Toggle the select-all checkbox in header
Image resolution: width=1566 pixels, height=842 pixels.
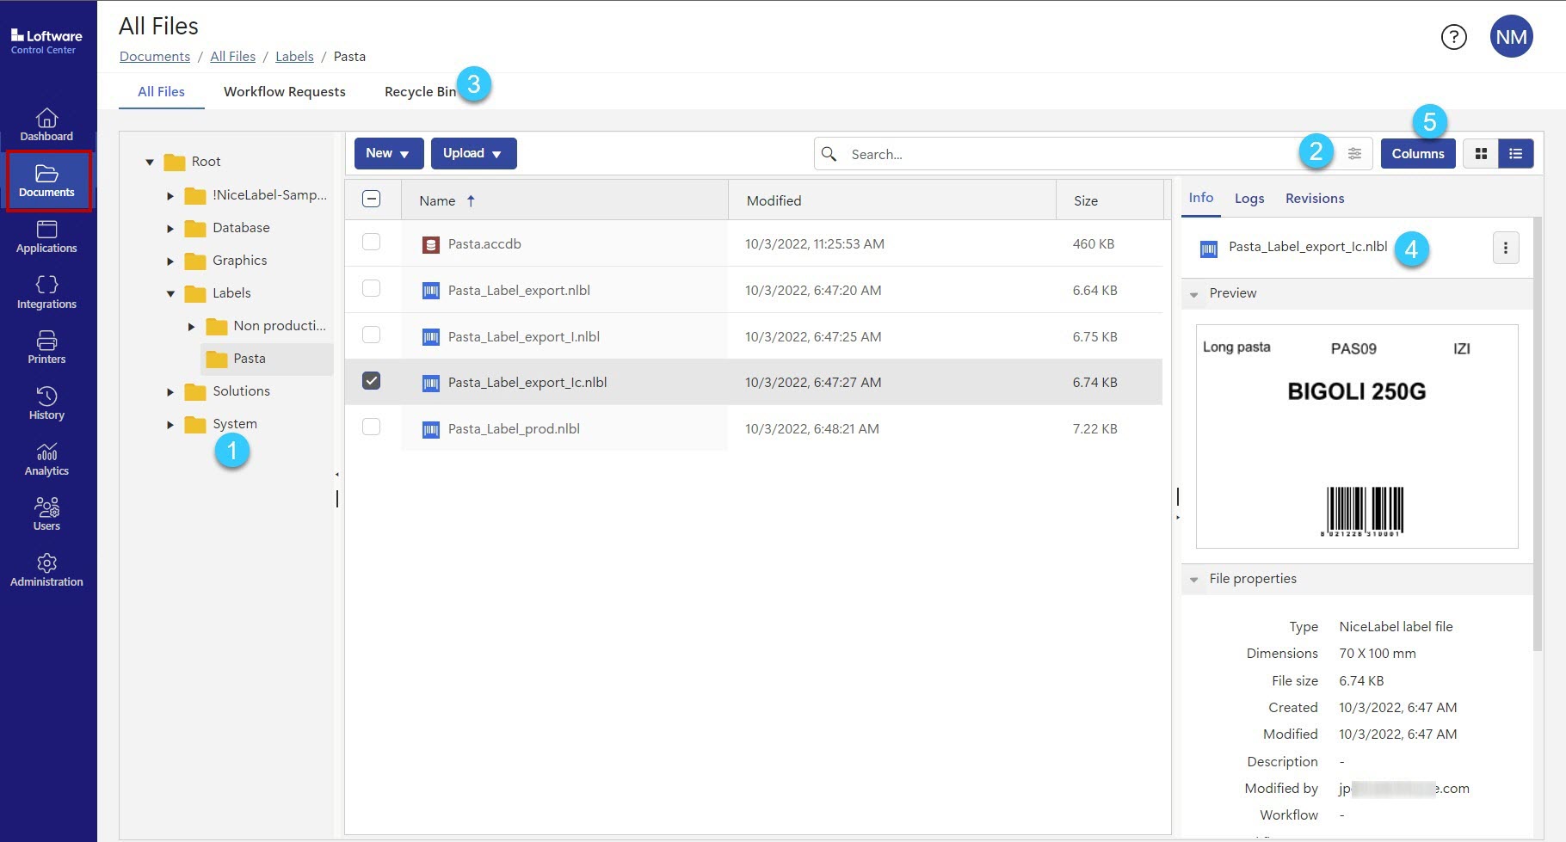coord(371,200)
